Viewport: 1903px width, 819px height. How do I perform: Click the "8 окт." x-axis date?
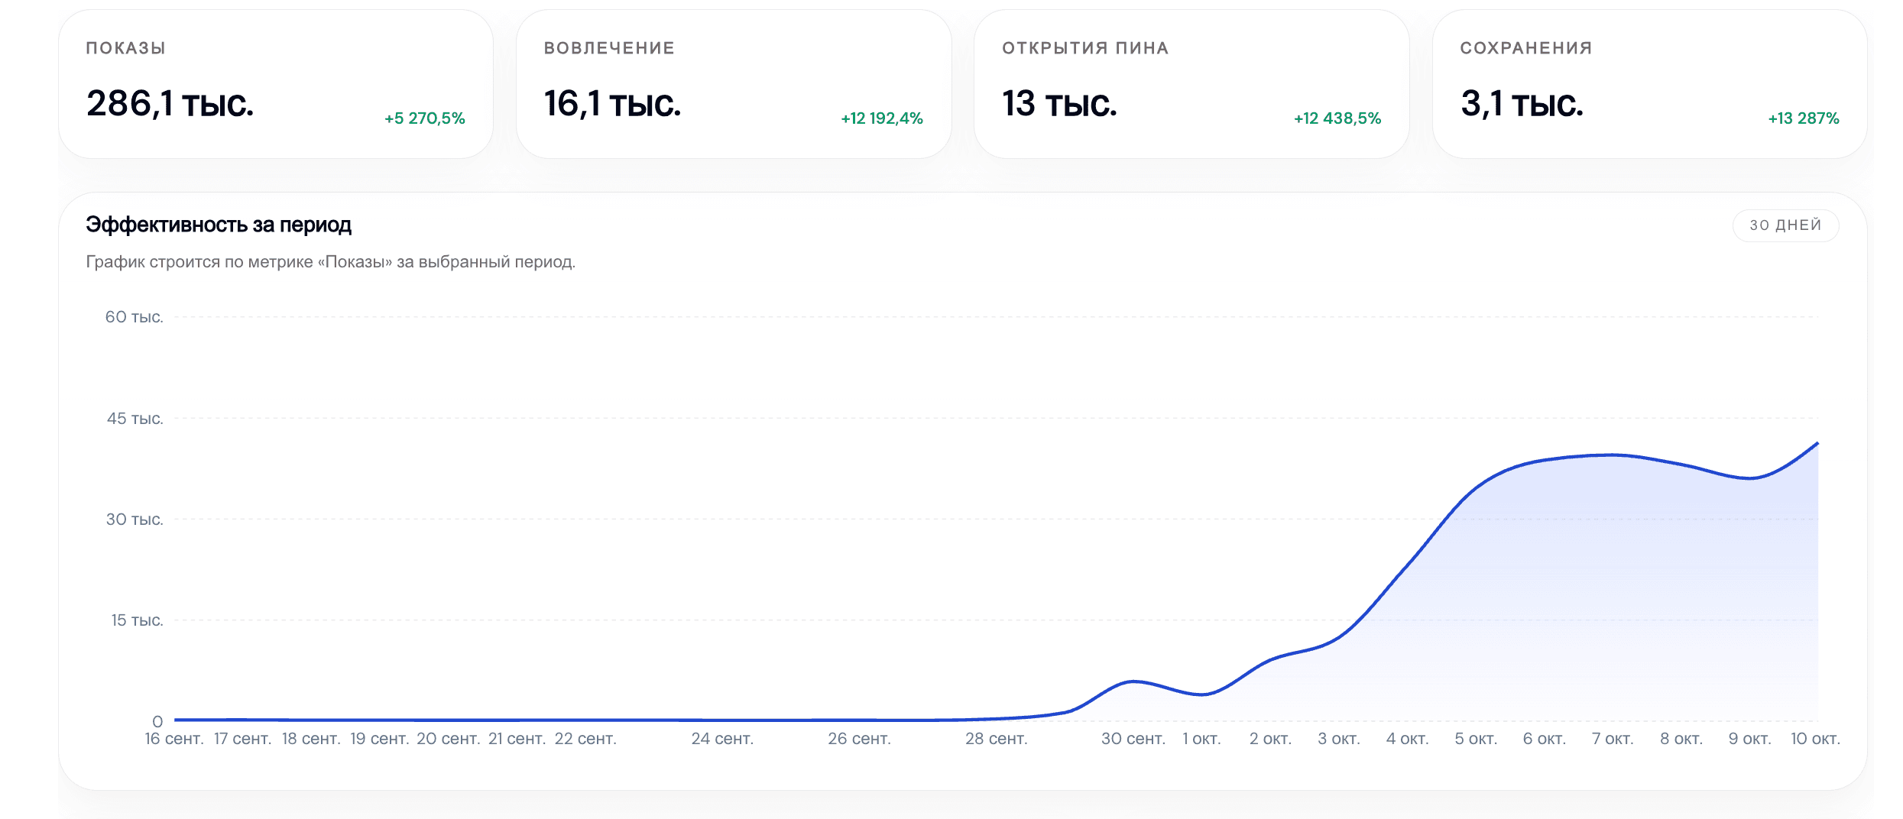[x=1681, y=739]
